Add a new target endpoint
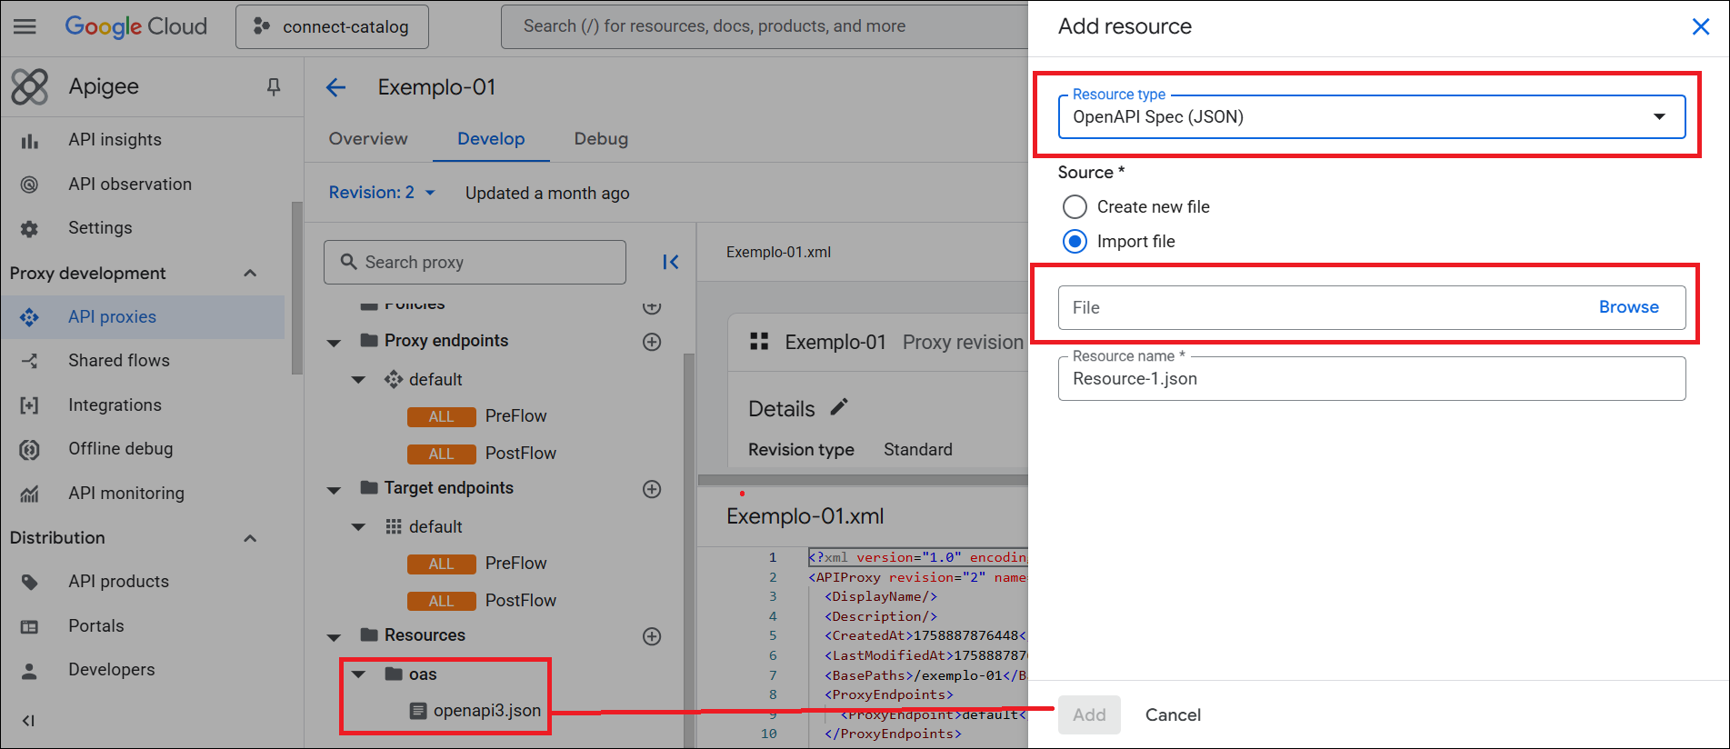Image resolution: width=1730 pixels, height=749 pixels. click(x=652, y=489)
